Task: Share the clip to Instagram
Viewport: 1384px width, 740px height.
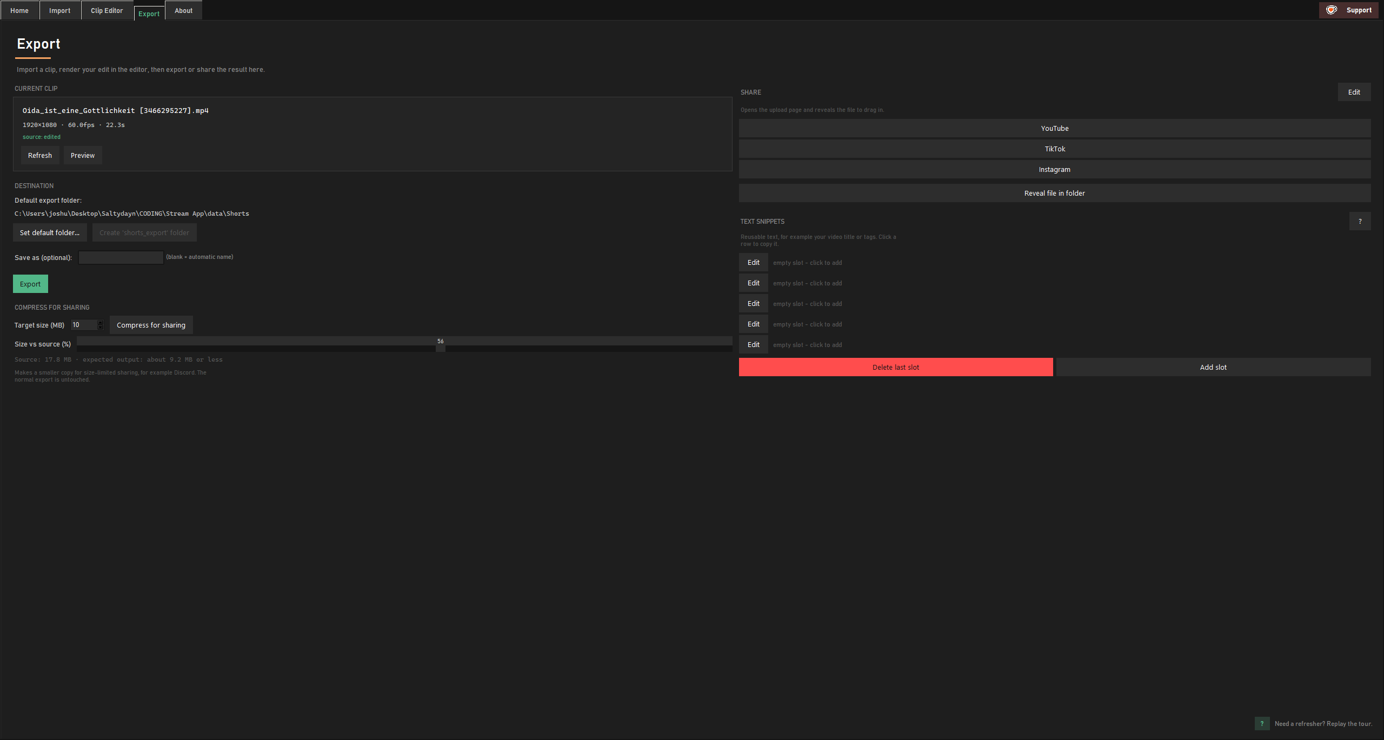Action: pos(1055,169)
